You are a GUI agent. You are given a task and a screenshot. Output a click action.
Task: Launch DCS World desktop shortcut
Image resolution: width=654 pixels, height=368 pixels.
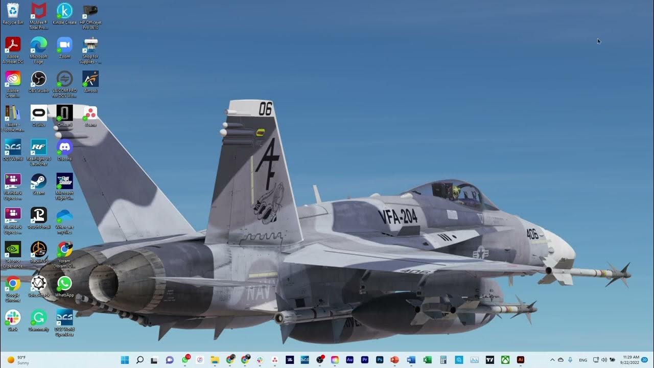point(13,150)
